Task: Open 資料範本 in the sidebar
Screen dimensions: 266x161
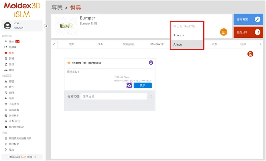Action: tap(12, 116)
